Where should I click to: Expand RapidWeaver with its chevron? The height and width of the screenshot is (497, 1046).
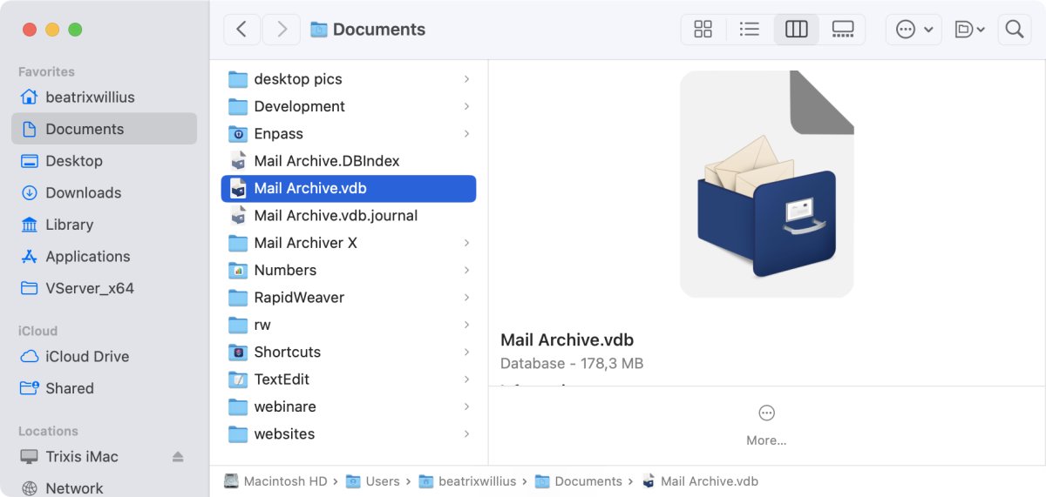pyautogui.click(x=467, y=298)
